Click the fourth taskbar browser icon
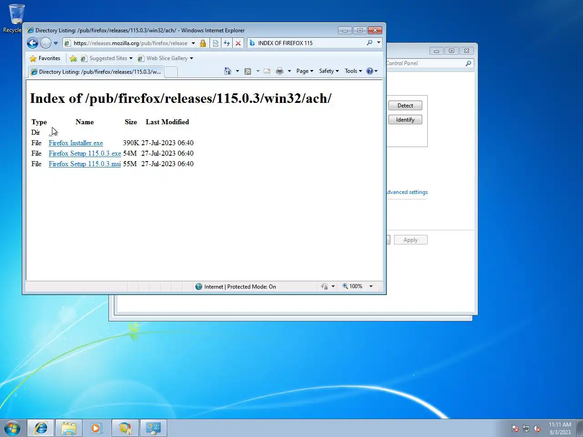Viewport: 583px width, 437px height. [x=125, y=428]
